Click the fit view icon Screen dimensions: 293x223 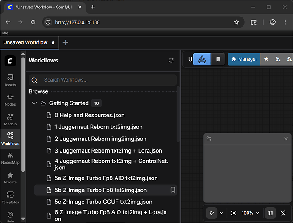point(234,213)
